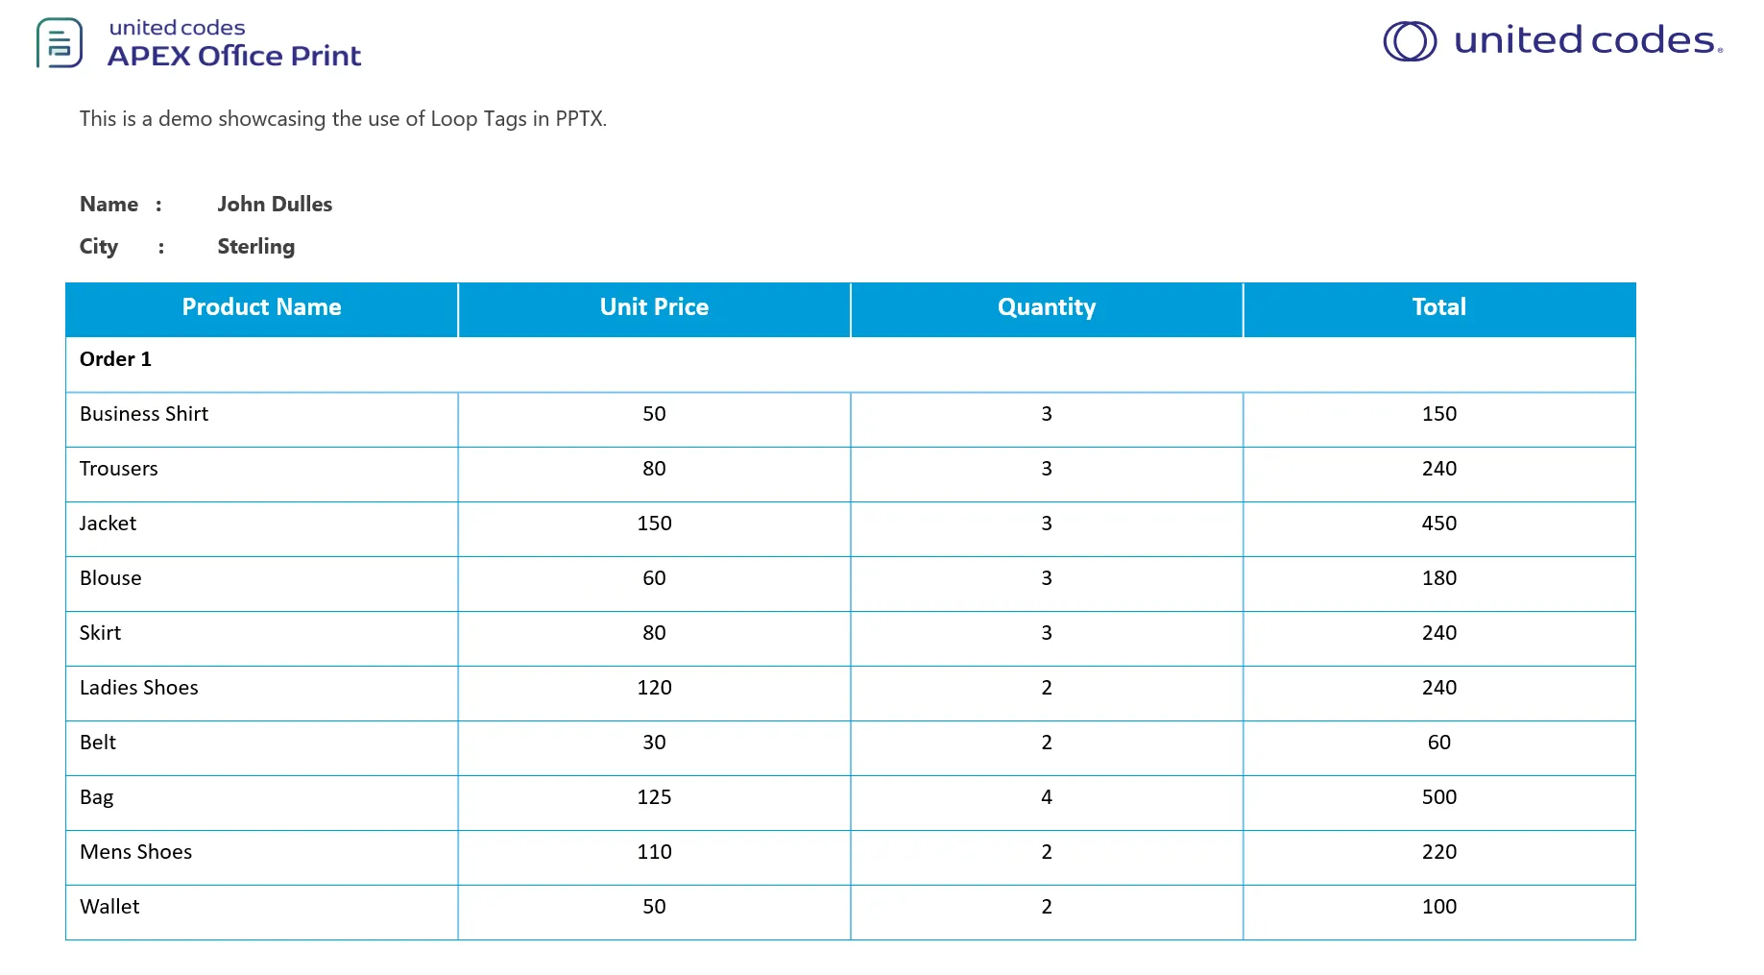Click the Sterling city value

(x=256, y=247)
